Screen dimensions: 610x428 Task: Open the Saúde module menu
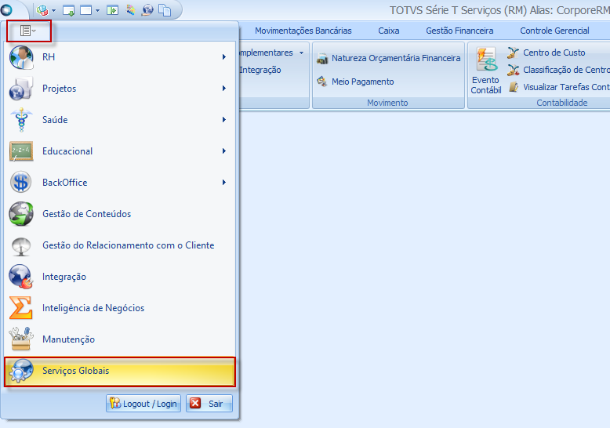click(119, 120)
